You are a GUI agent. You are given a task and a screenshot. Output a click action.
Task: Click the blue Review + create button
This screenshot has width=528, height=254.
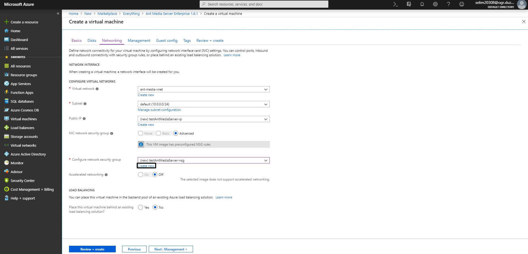tap(92, 249)
